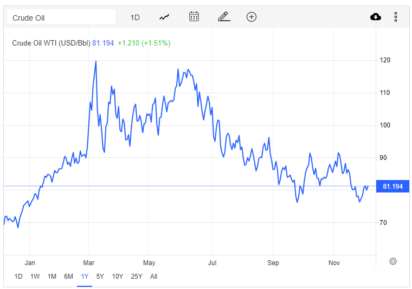Click the 90 price axis label
Viewport: 412px width, 289px height.
coord(383,158)
